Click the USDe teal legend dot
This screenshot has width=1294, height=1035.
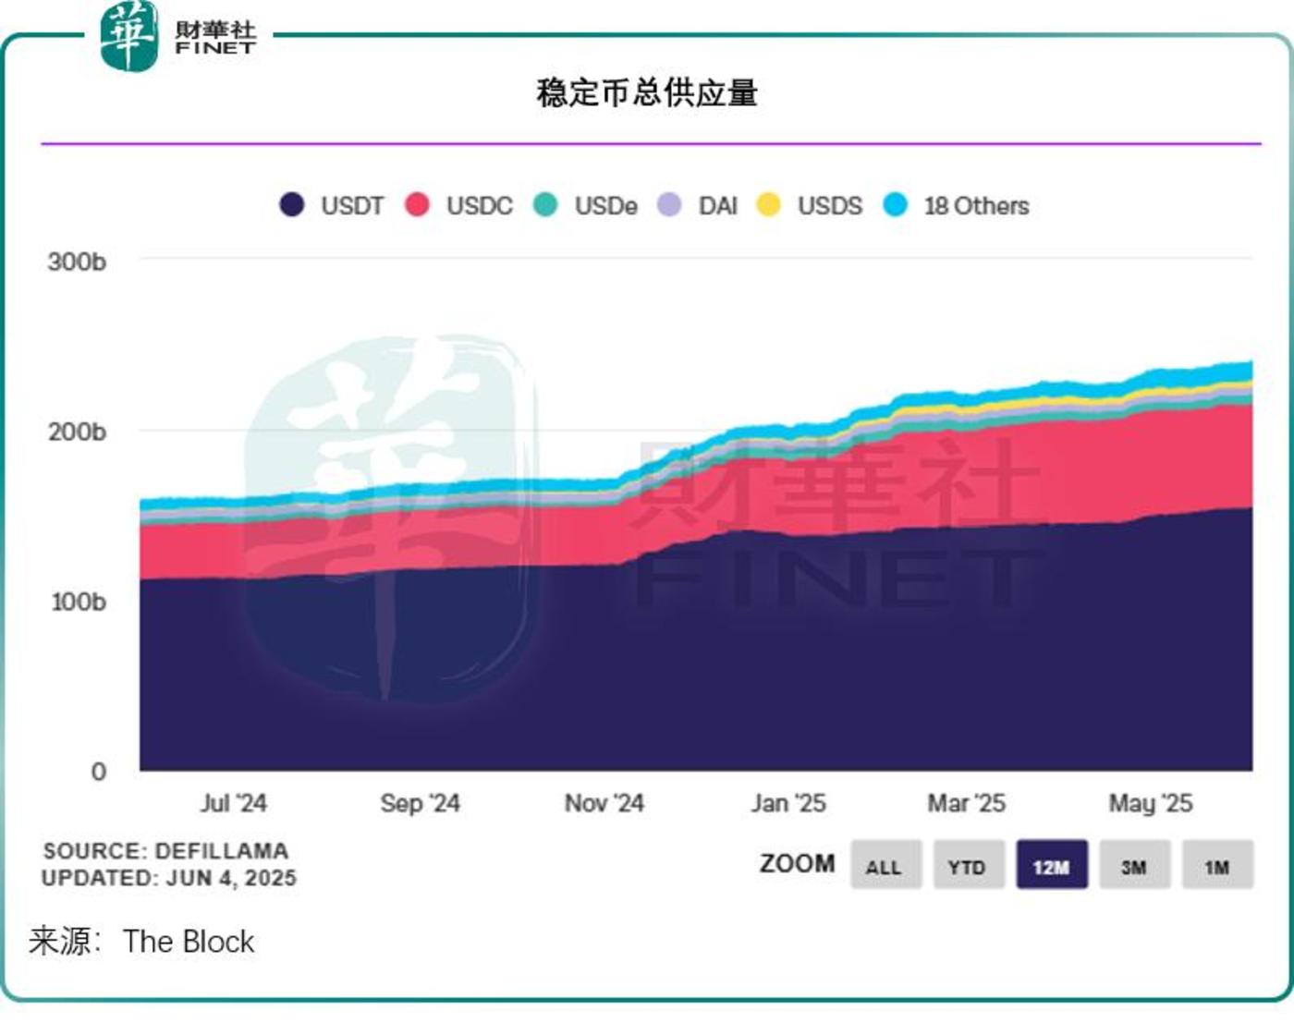[545, 204]
